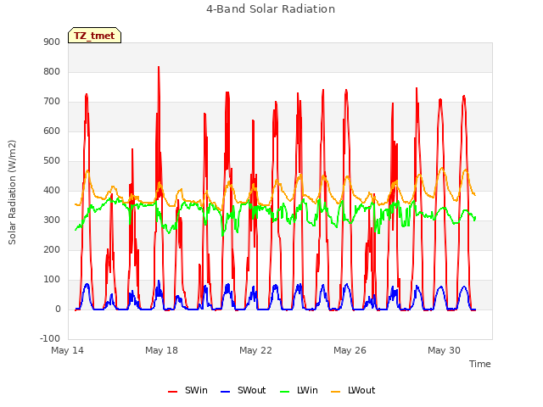Click the Time axis label

(480, 364)
